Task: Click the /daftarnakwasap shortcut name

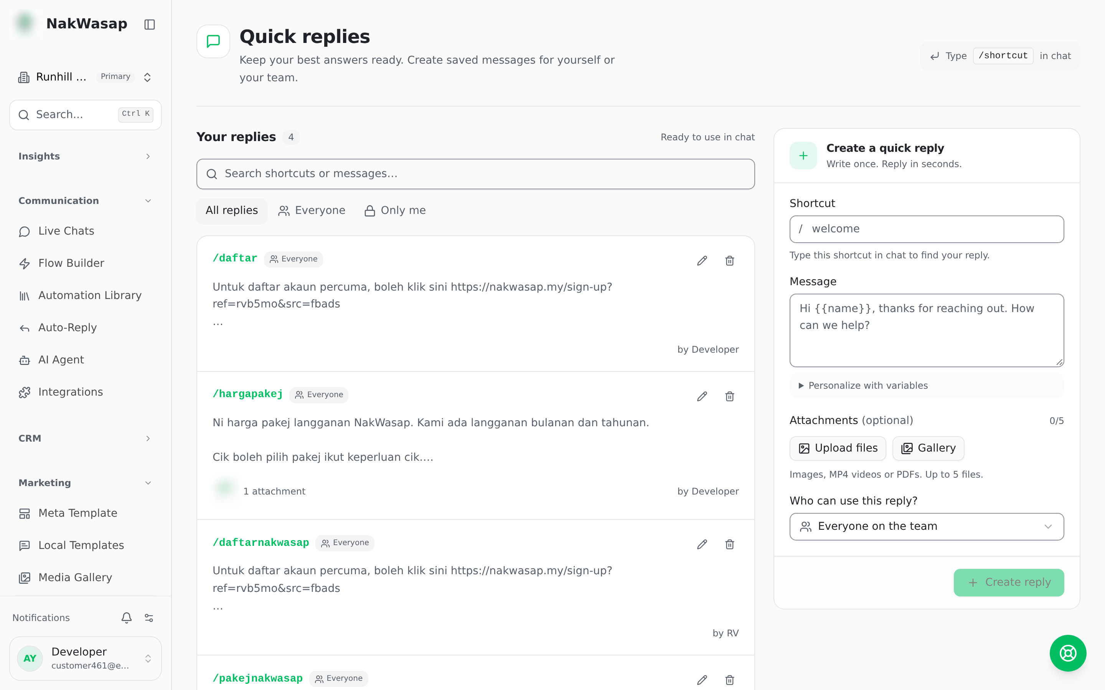Action: (261, 542)
